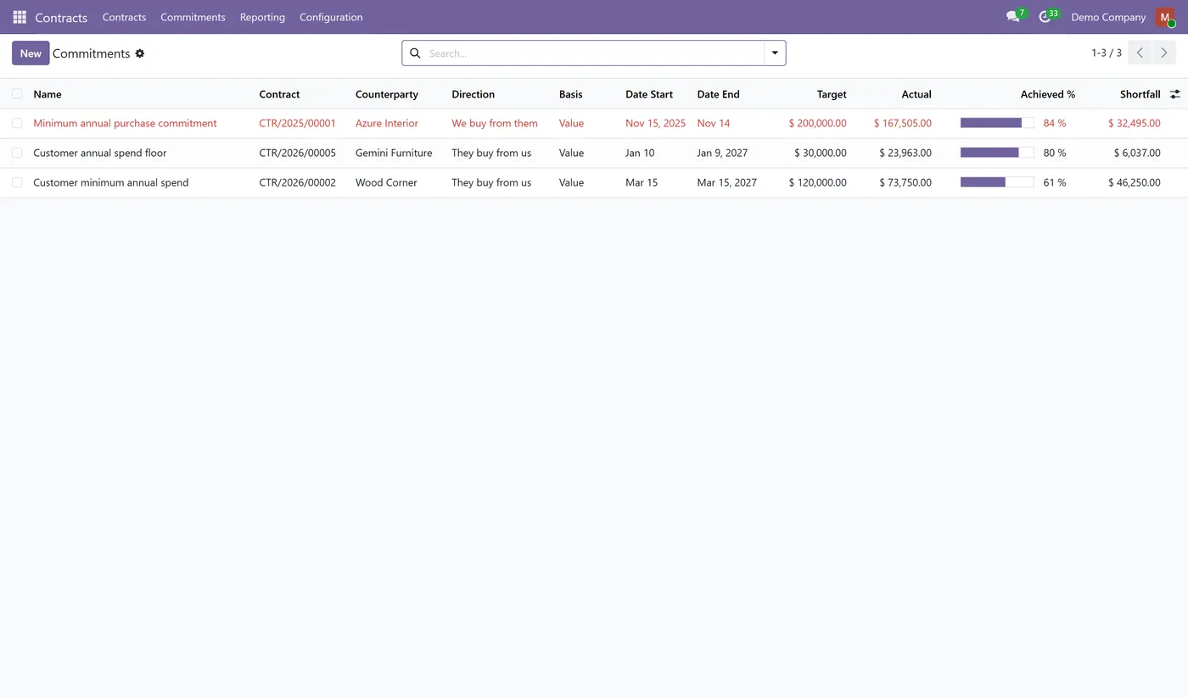
Task: Open the Contracts menu item
Action: pyautogui.click(x=124, y=17)
